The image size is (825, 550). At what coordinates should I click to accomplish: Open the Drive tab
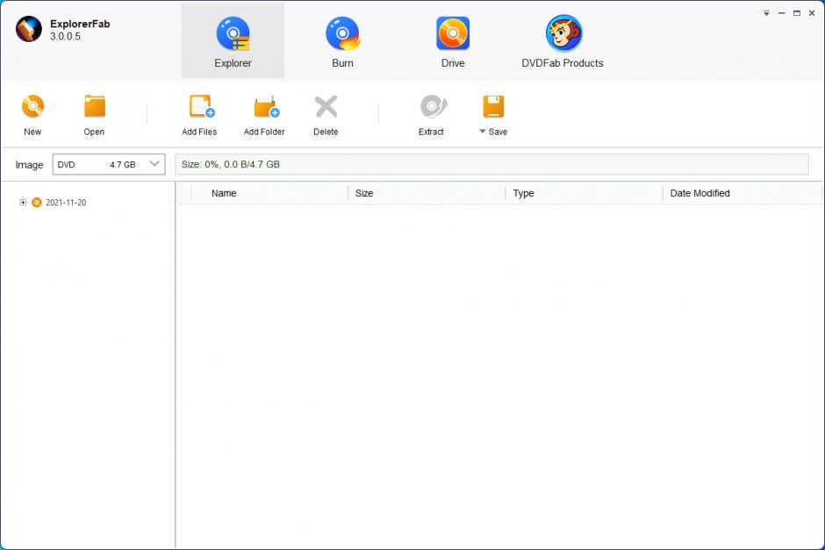click(453, 41)
